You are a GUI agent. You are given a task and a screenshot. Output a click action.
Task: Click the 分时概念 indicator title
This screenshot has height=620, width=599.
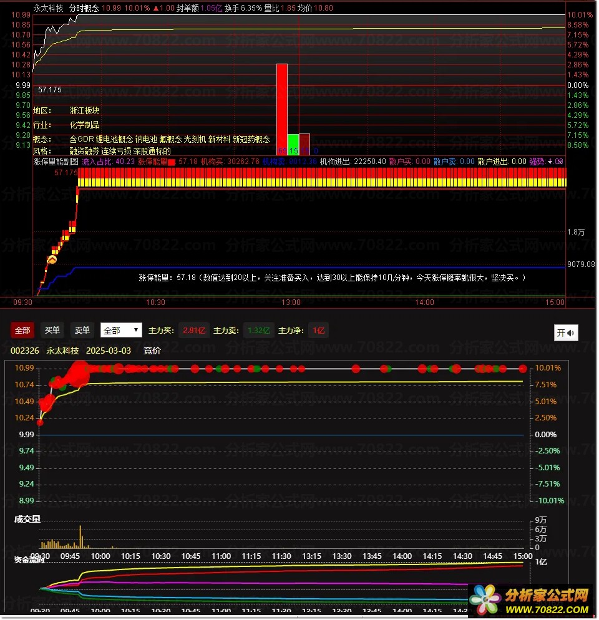click(84, 8)
